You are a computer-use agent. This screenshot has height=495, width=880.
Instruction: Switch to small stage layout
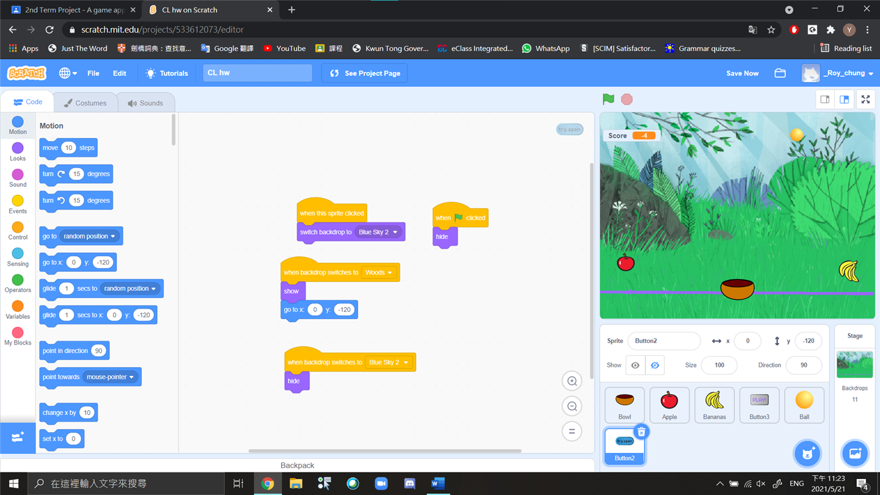825,100
